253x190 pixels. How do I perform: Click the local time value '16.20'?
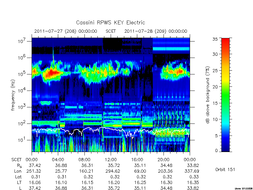[x=114, y=182]
